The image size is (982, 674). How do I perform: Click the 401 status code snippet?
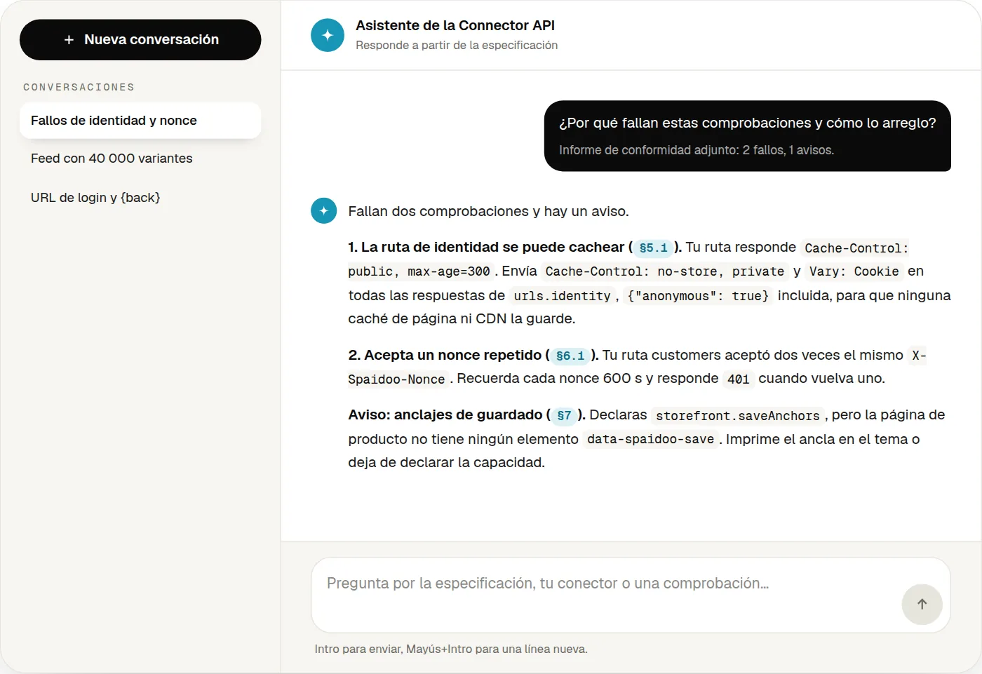coord(738,379)
